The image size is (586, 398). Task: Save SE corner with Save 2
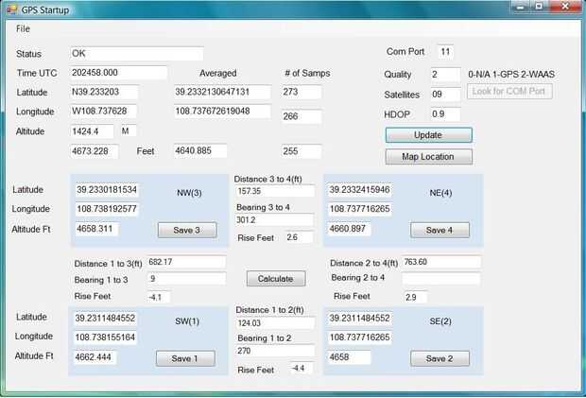(439, 358)
